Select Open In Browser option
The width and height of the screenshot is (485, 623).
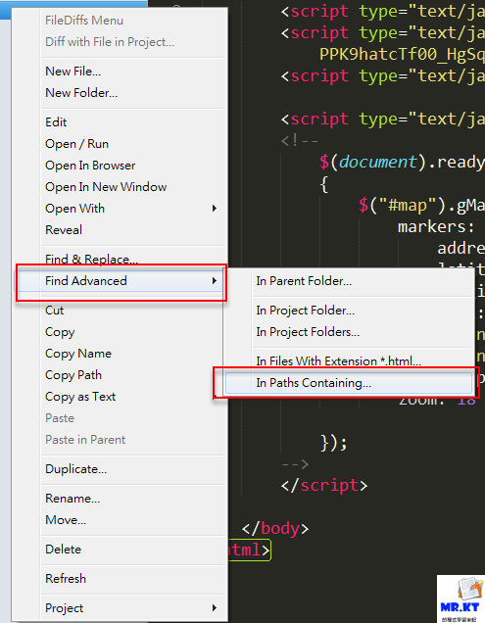[90, 166]
